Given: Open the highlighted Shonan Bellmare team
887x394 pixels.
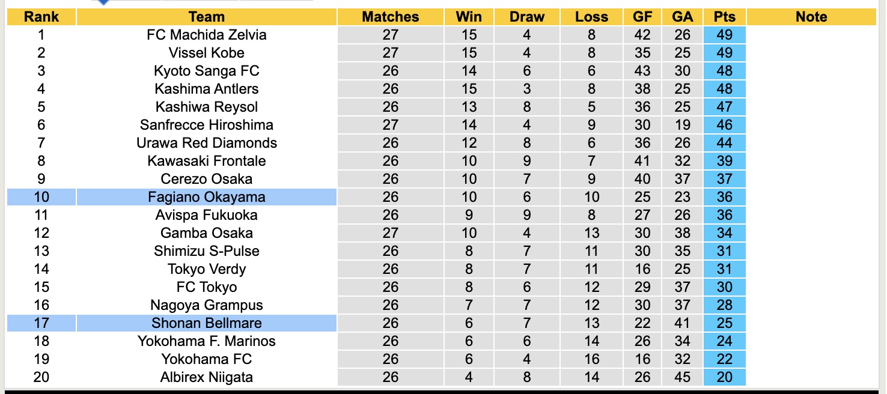Looking at the screenshot, I should (206, 323).
